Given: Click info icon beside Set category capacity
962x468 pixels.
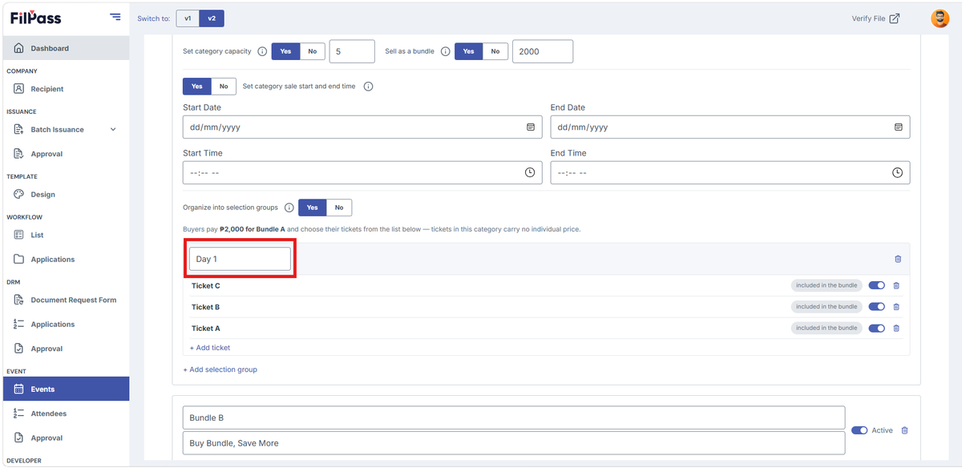Looking at the screenshot, I should [x=262, y=51].
